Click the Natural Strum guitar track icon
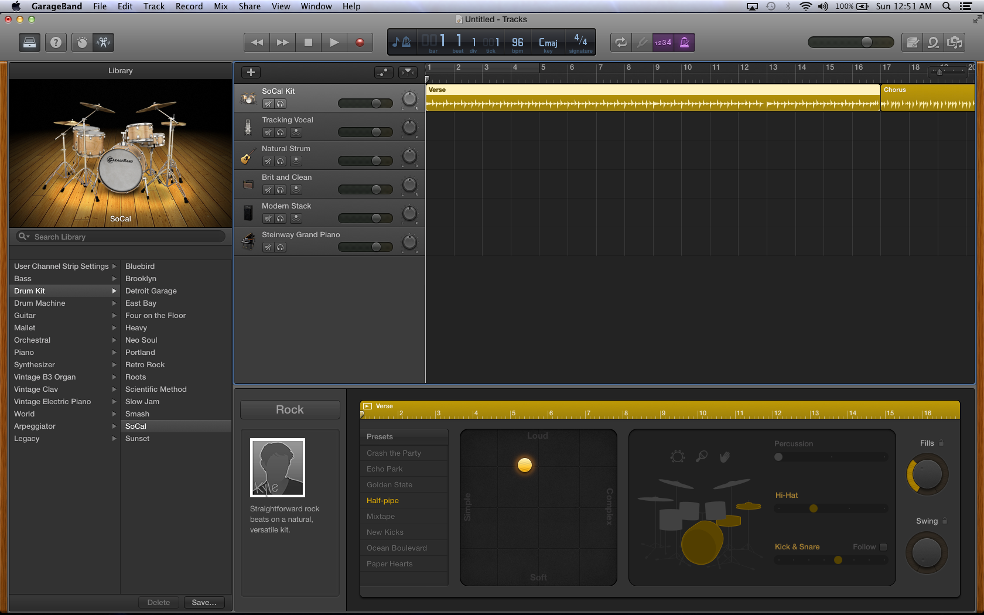Image resolution: width=984 pixels, height=615 pixels. (x=248, y=156)
